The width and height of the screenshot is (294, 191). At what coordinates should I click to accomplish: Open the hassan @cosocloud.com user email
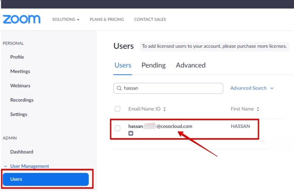[160, 126]
